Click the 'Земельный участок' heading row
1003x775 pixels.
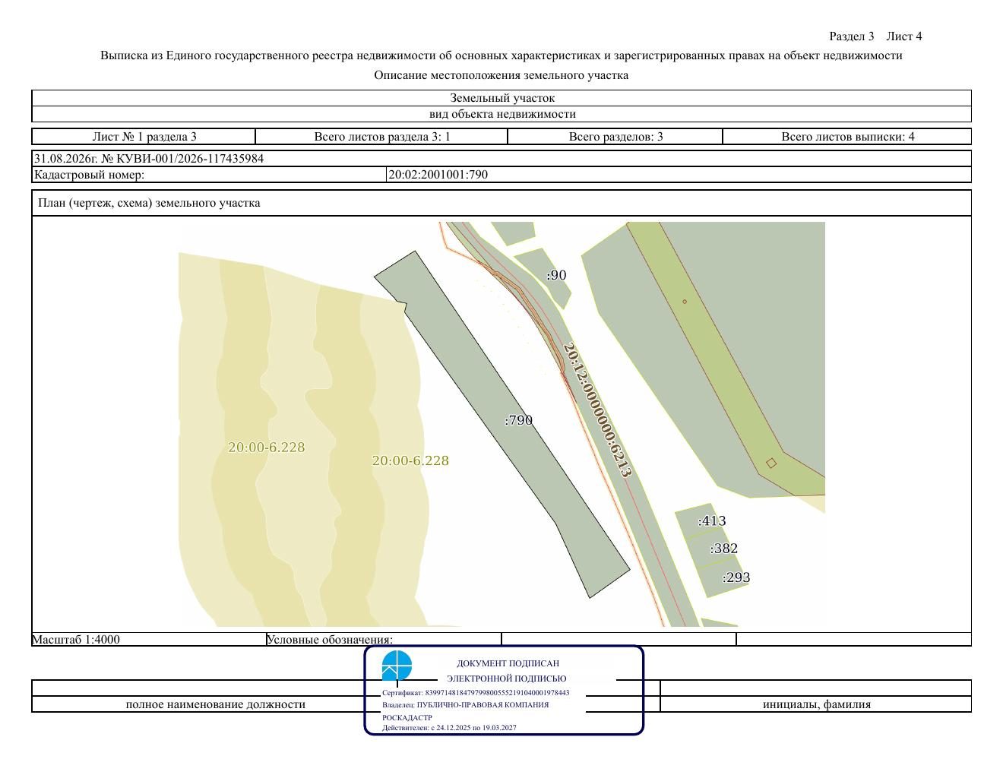coord(501,98)
